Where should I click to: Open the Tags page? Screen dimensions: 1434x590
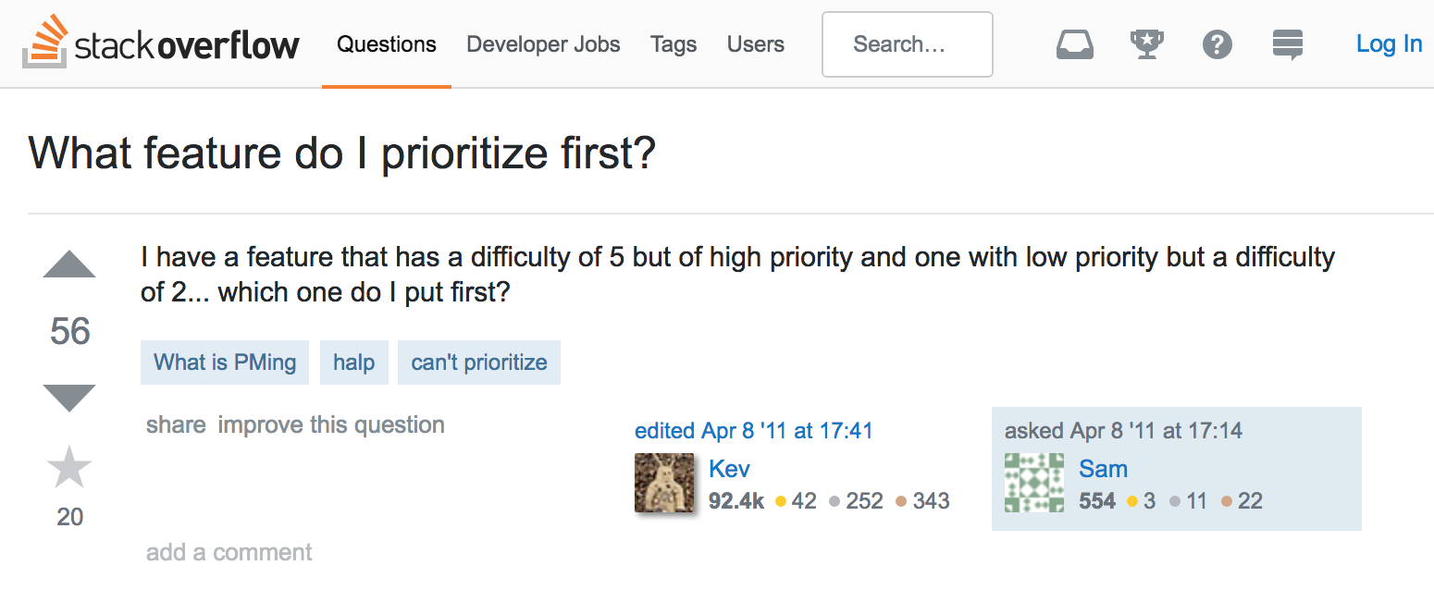pyautogui.click(x=674, y=44)
